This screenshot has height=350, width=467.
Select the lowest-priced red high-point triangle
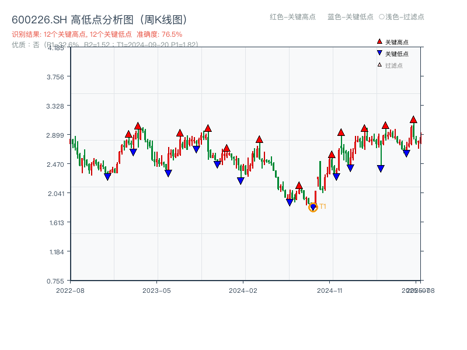pos(299,185)
